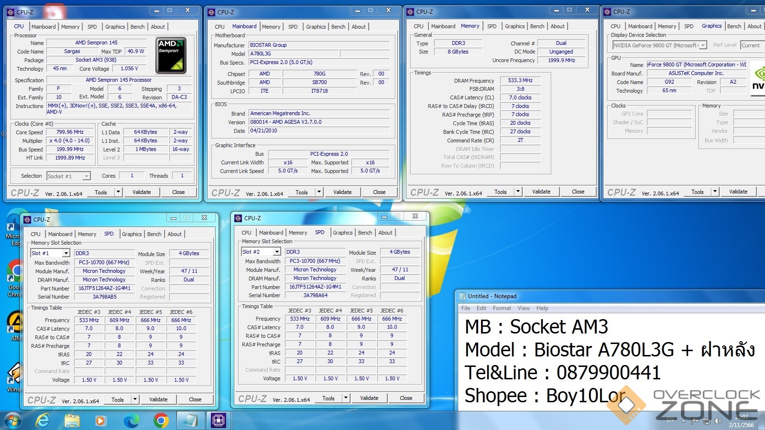Click the AMD Sempron processor logo
765x430 pixels.
pos(171,55)
